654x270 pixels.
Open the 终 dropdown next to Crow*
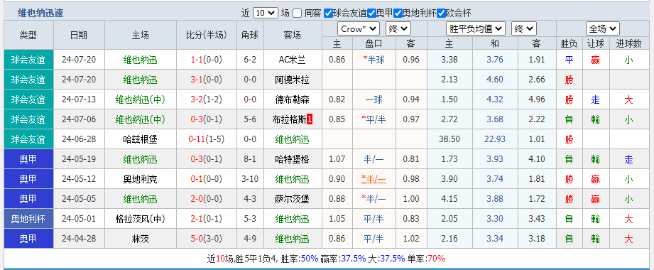click(x=398, y=29)
